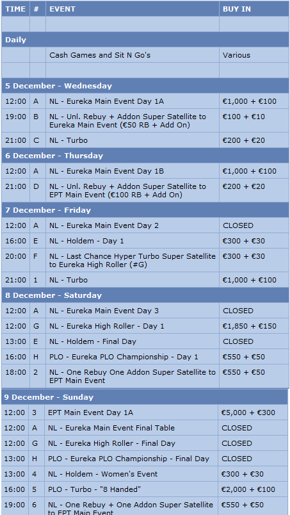Select NL - Holdem - Day 1 event
This screenshot has width=290, height=515.
86,241
